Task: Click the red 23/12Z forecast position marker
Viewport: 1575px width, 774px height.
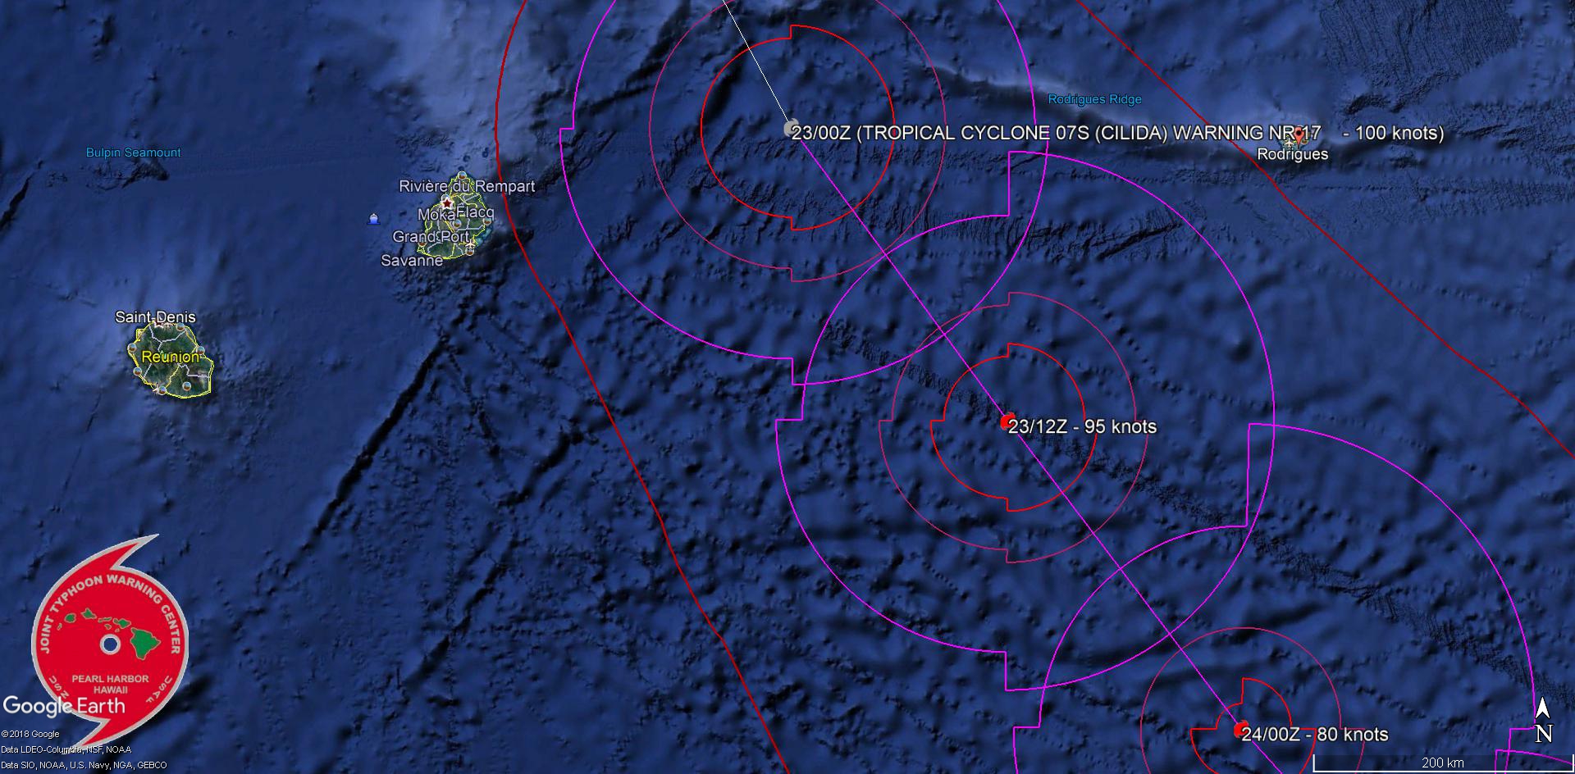Action: [x=1007, y=421]
